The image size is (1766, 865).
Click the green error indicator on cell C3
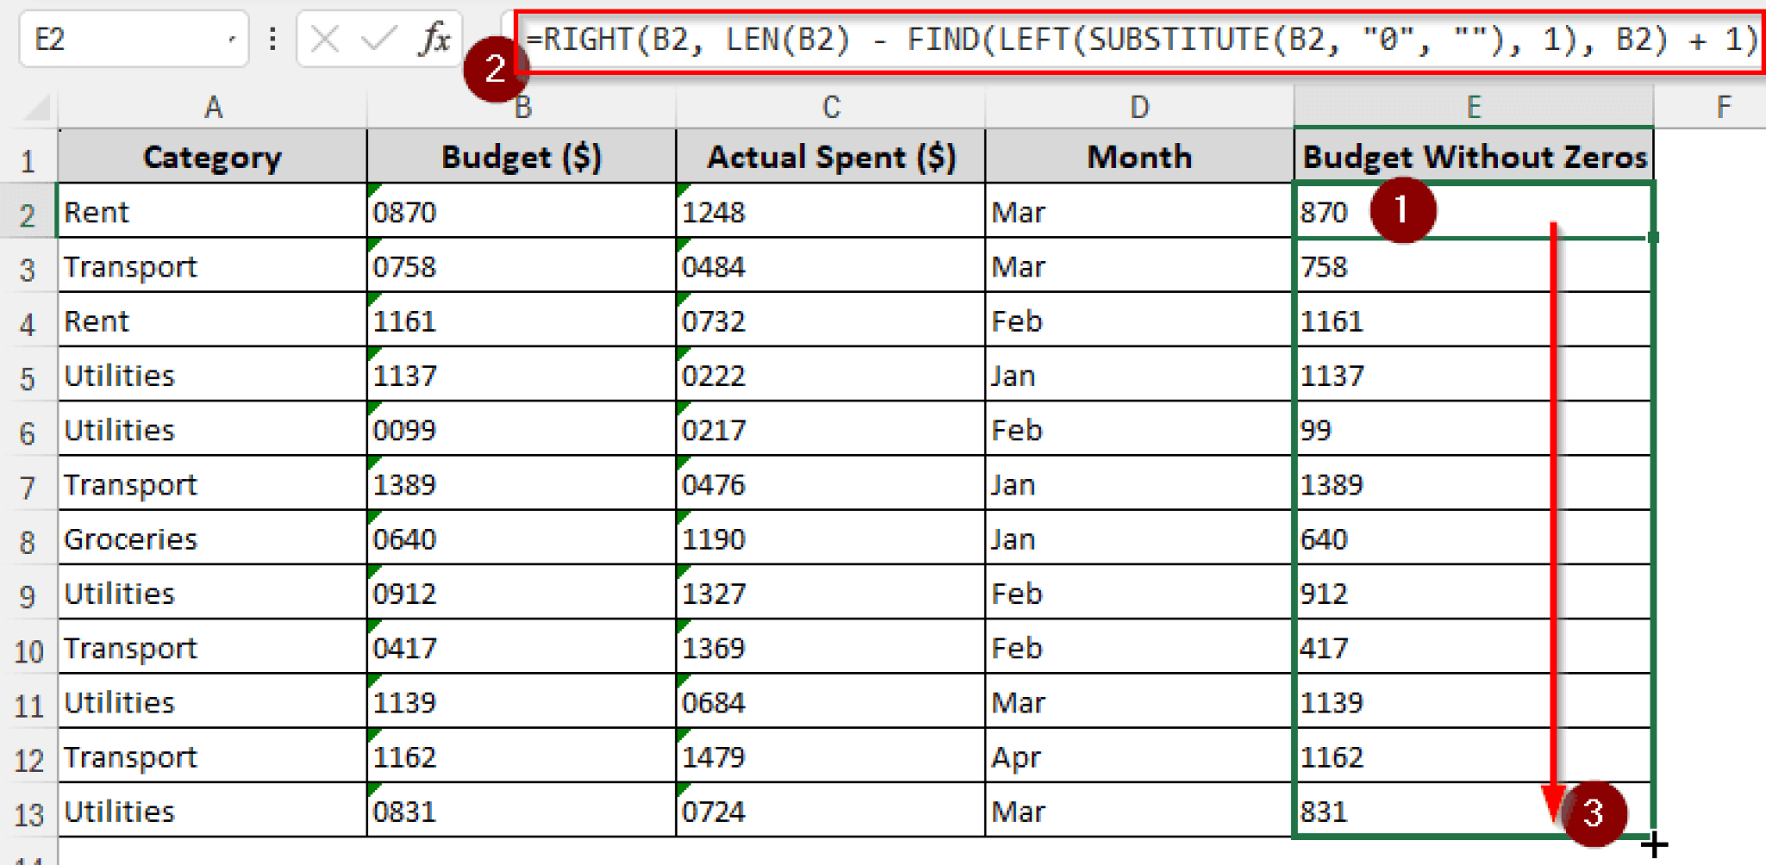(x=683, y=244)
